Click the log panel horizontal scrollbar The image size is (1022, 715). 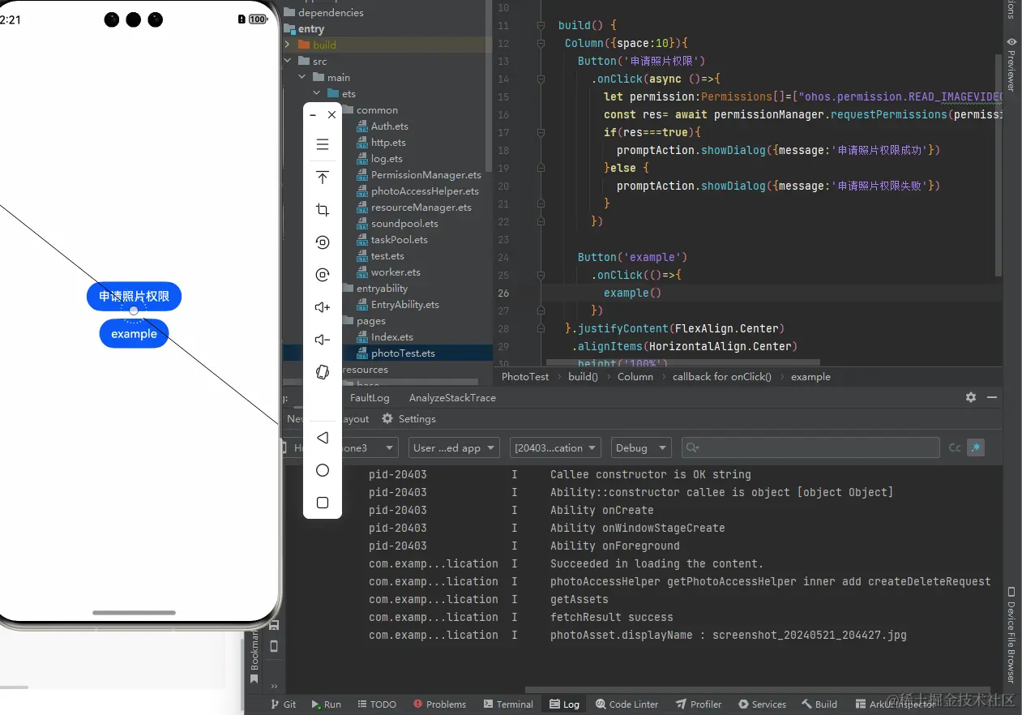coord(758,690)
